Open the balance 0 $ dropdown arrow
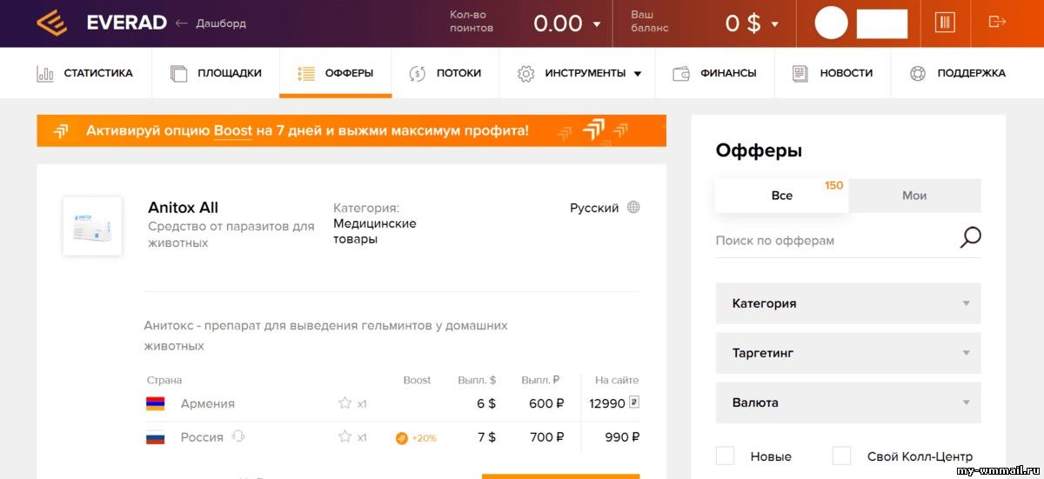Viewport: 1044px width, 479px height. pos(774,24)
